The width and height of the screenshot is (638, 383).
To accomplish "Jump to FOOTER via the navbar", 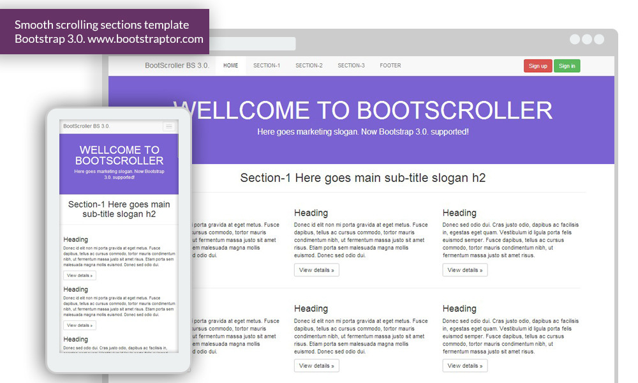I will (390, 66).
